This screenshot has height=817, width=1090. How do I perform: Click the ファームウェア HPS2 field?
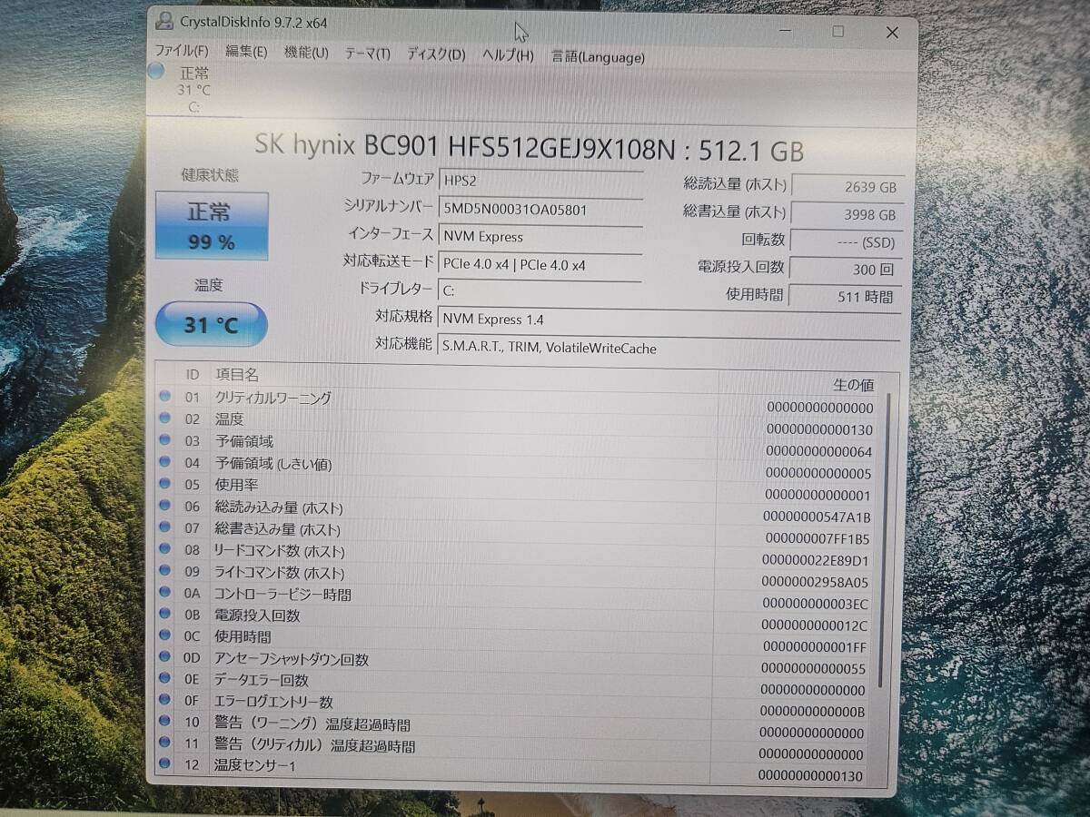(x=541, y=181)
